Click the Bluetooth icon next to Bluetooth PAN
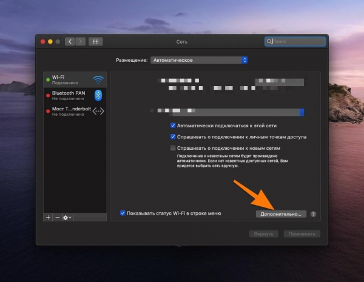This screenshot has width=364, height=282. tap(98, 95)
